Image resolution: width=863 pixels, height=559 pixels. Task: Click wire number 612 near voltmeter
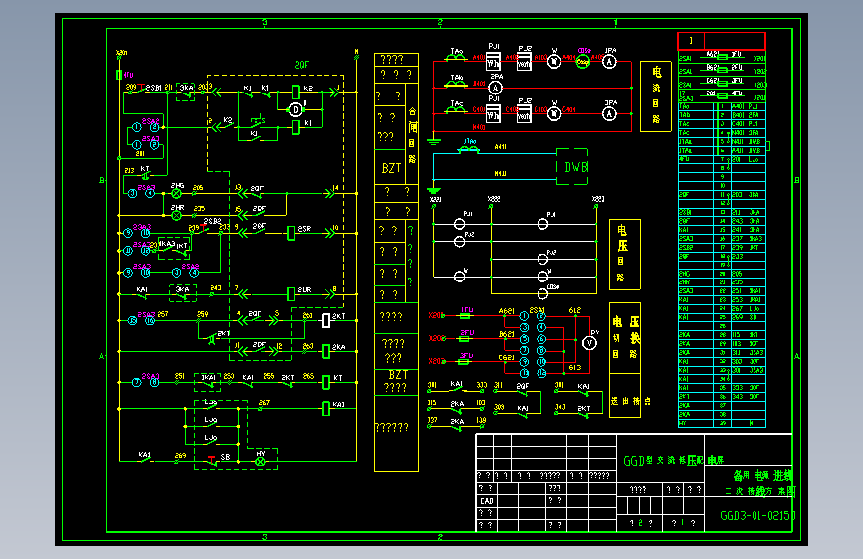574,311
